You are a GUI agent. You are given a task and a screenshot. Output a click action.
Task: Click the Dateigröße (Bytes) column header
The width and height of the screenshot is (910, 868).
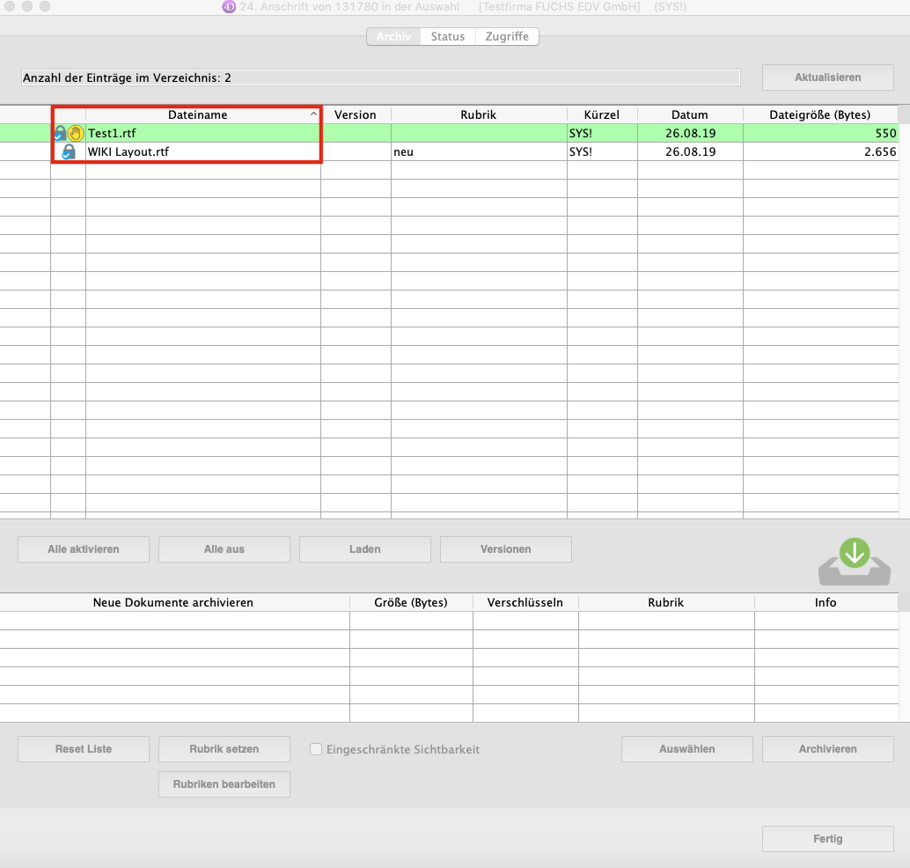tap(819, 115)
